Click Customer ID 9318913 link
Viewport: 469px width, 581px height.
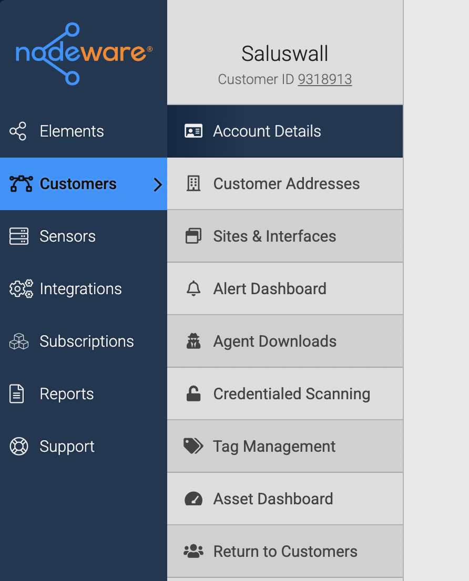325,79
